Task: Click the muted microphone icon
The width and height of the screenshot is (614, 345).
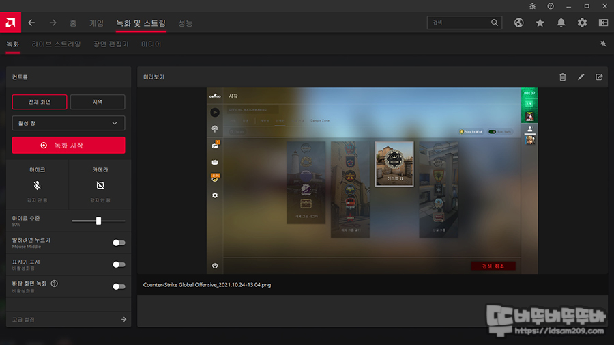Action: click(x=38, y=185)
